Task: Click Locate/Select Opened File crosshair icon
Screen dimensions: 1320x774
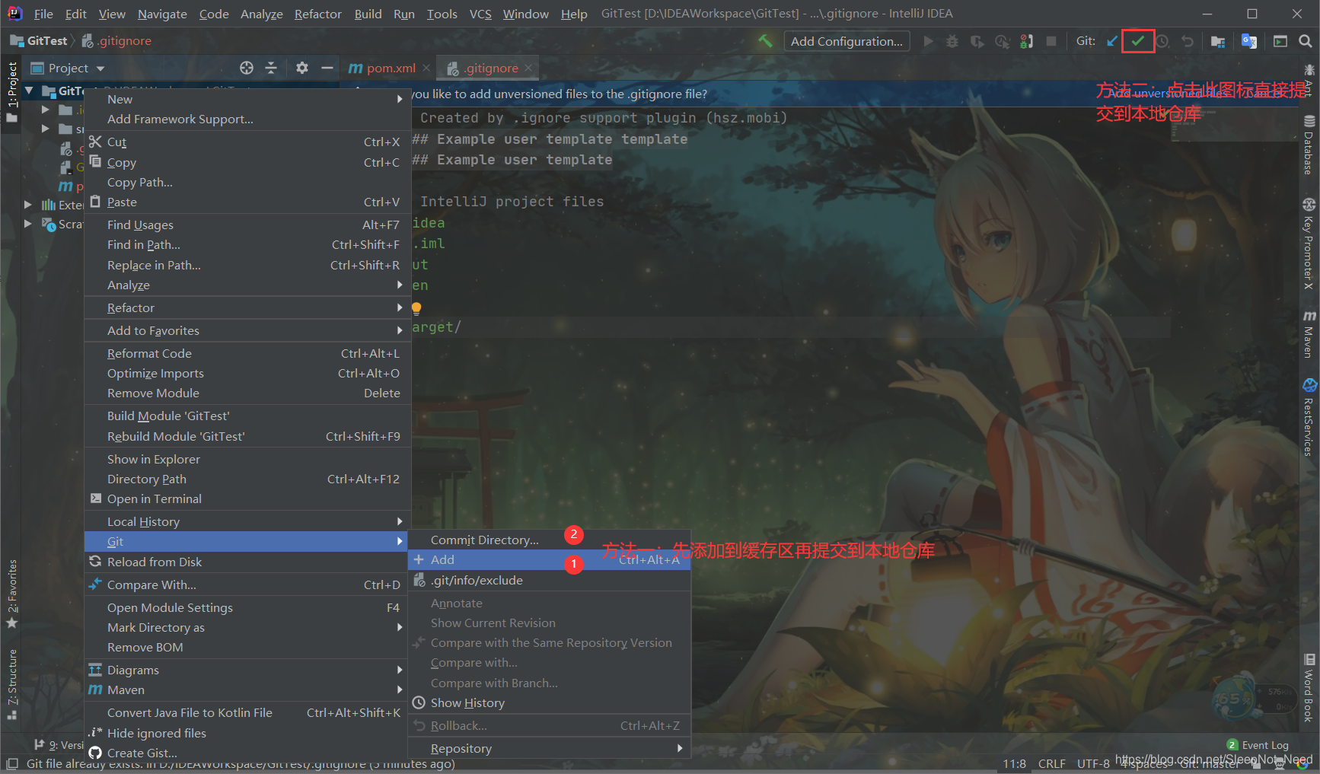Action: pos(247,68)
